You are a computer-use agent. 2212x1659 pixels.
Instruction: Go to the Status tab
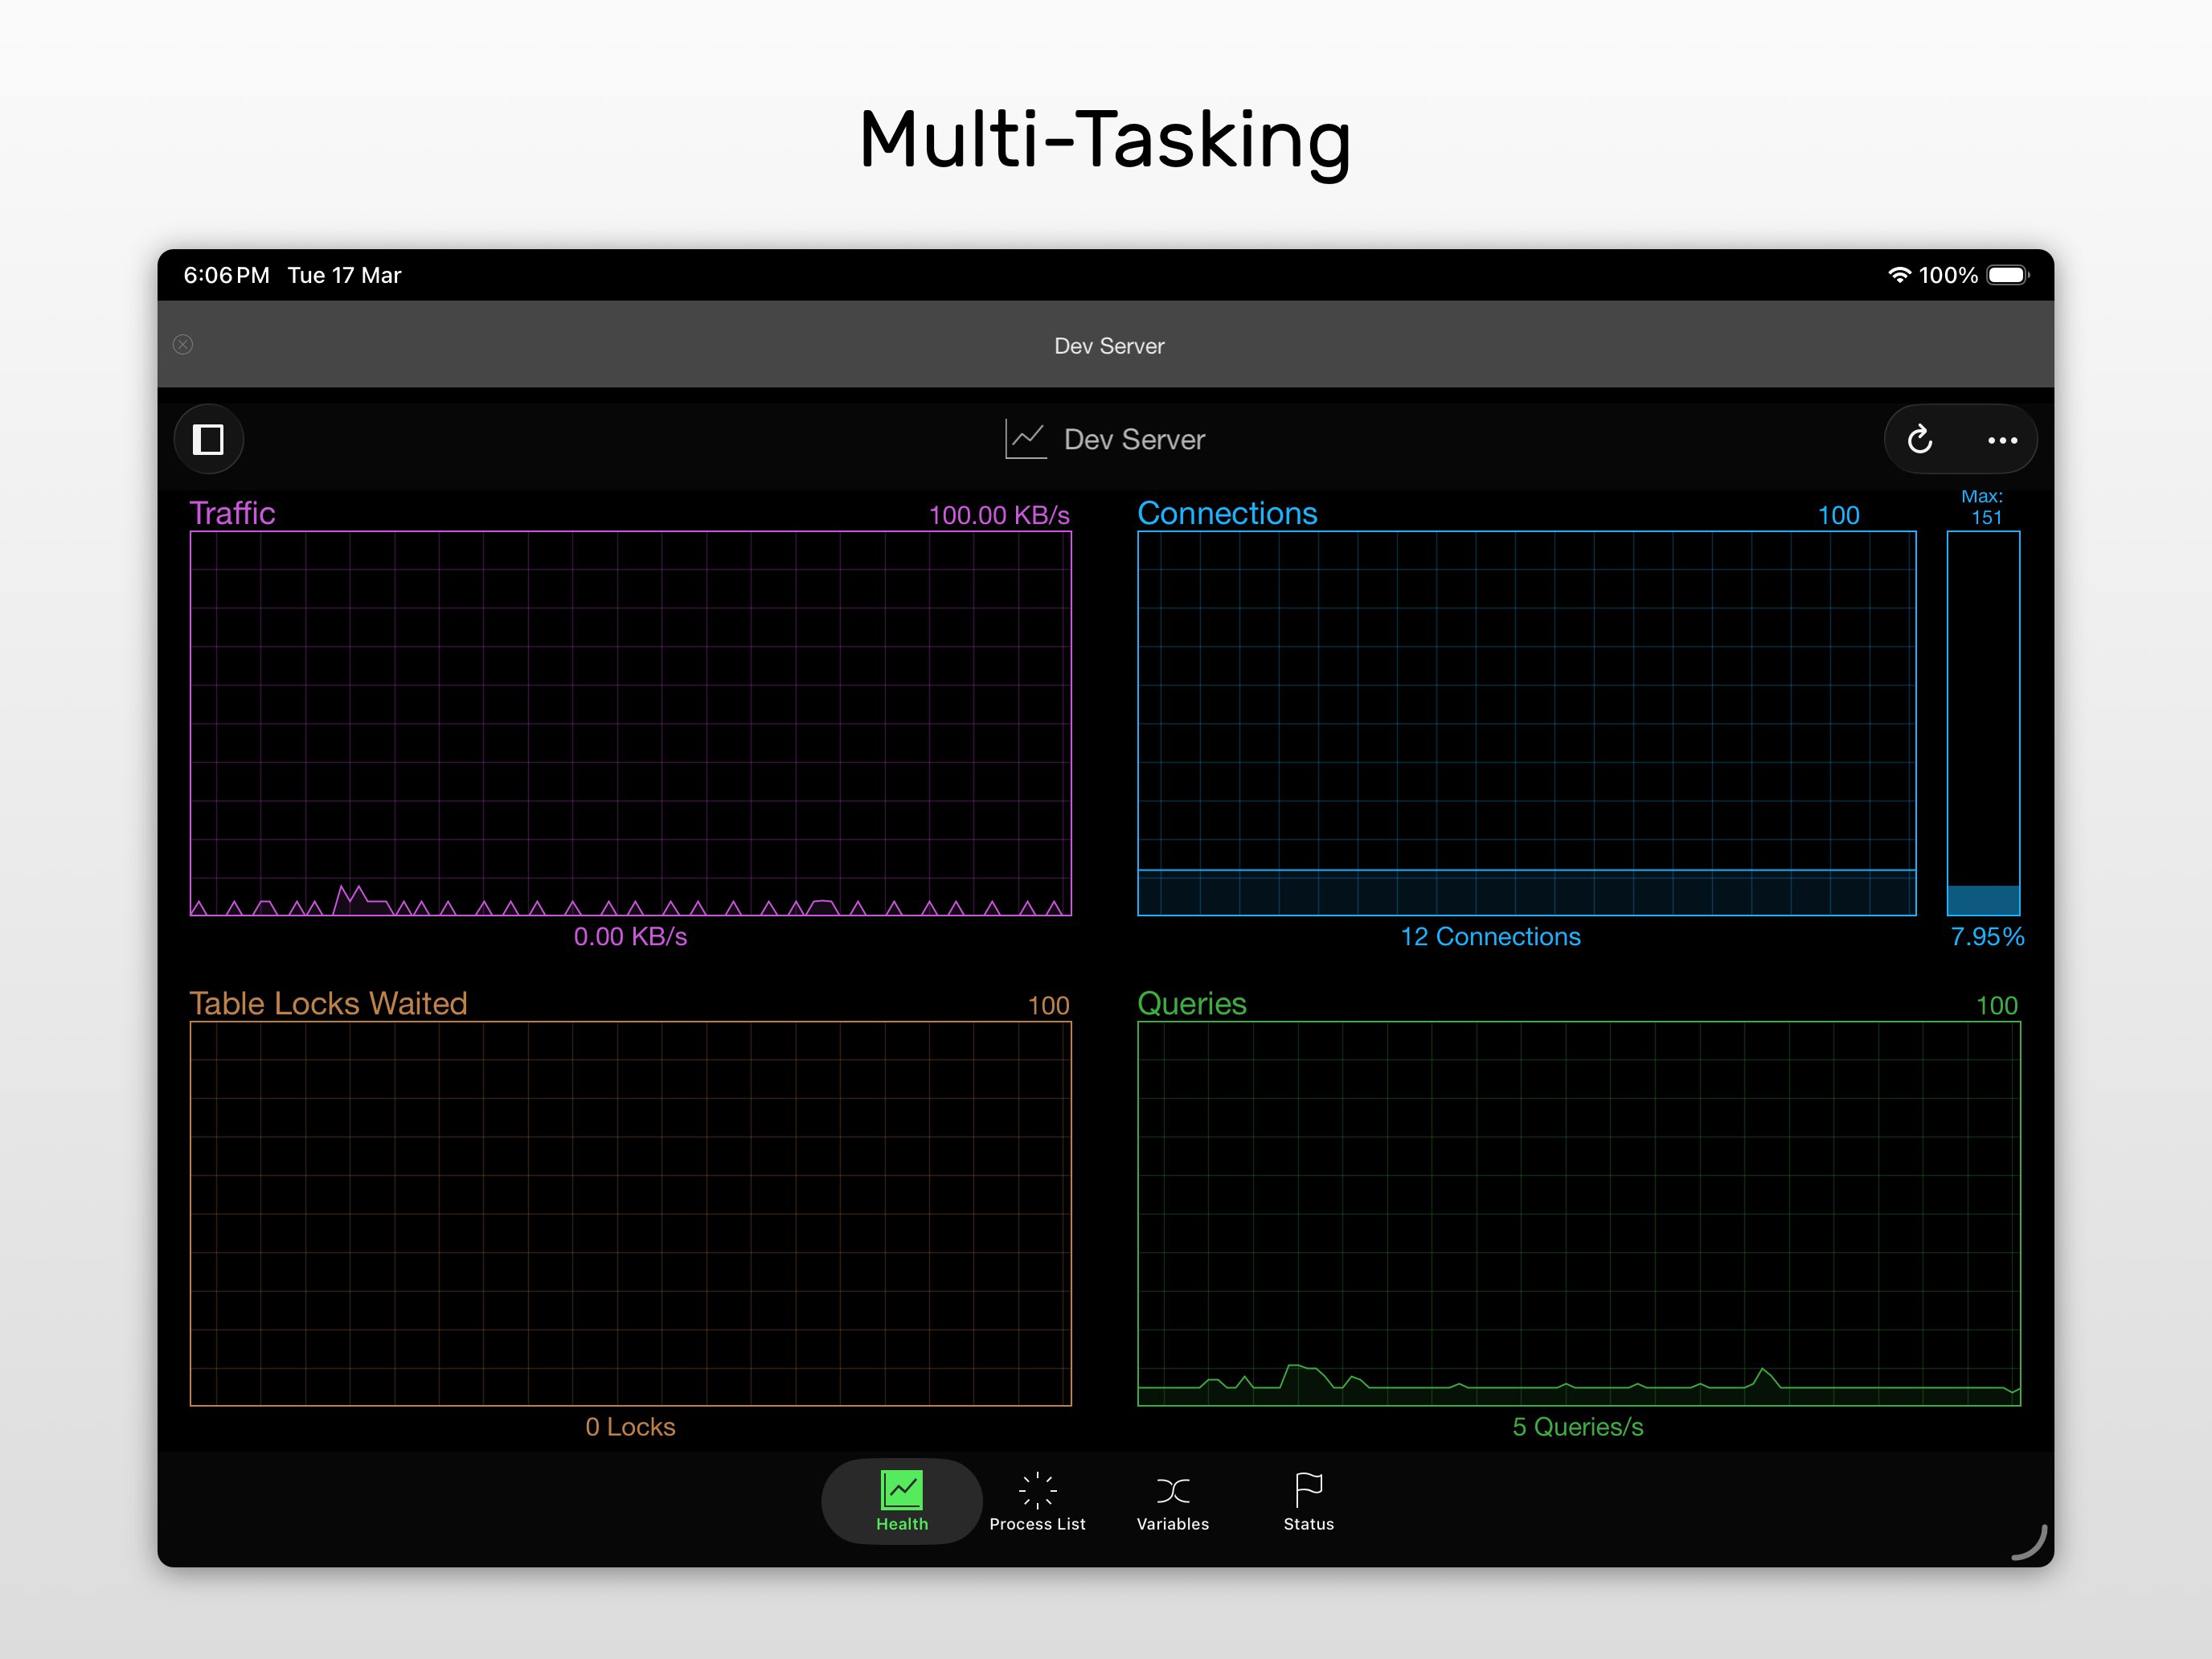pyautogui.click(x=1308, y=1501)
